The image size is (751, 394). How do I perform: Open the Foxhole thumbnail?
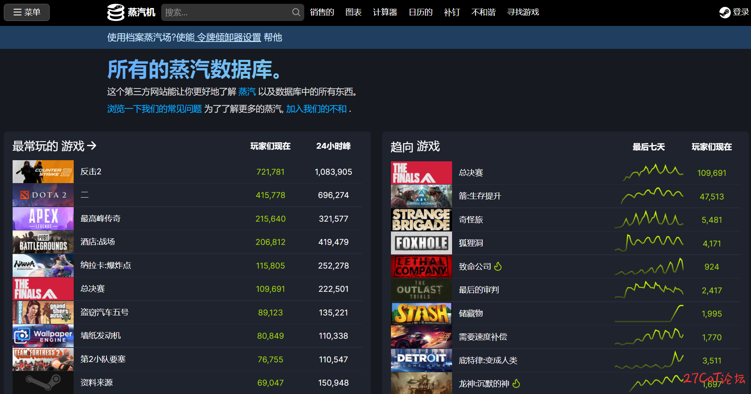tap(422, 243)
